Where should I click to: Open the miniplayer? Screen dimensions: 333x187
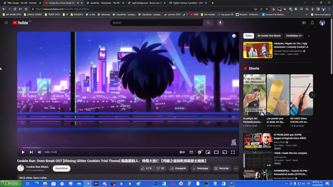[208, 152]
